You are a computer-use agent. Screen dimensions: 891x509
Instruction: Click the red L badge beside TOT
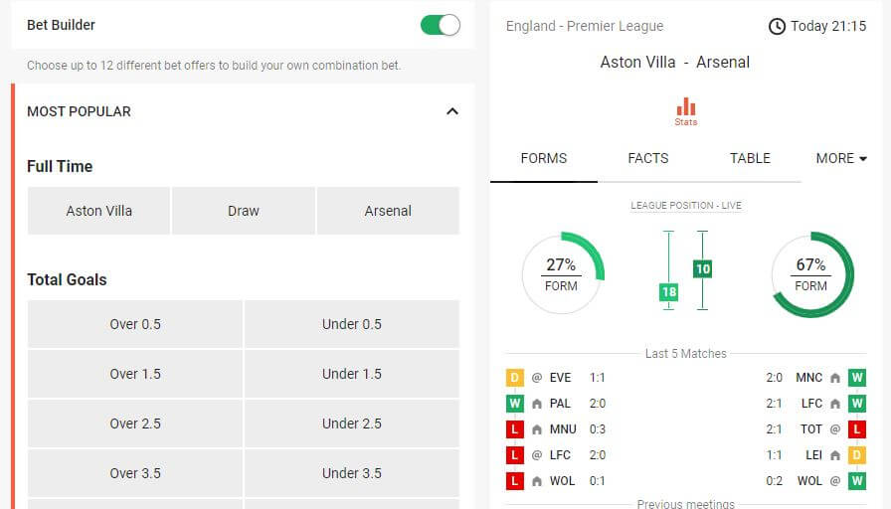pyautogui.click(x=857, y=428)
